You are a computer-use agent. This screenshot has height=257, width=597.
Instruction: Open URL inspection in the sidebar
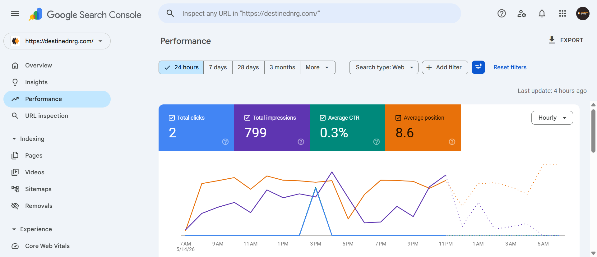coord(57,116)
